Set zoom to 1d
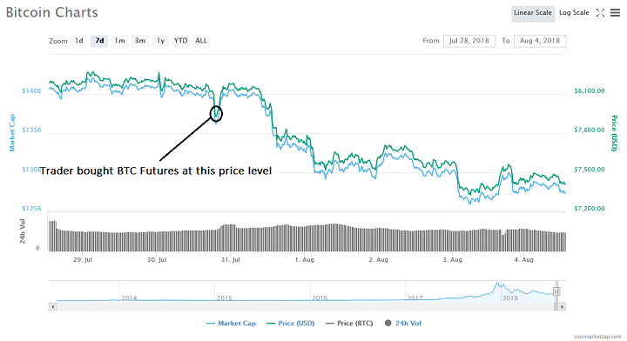 click(78, 41)
